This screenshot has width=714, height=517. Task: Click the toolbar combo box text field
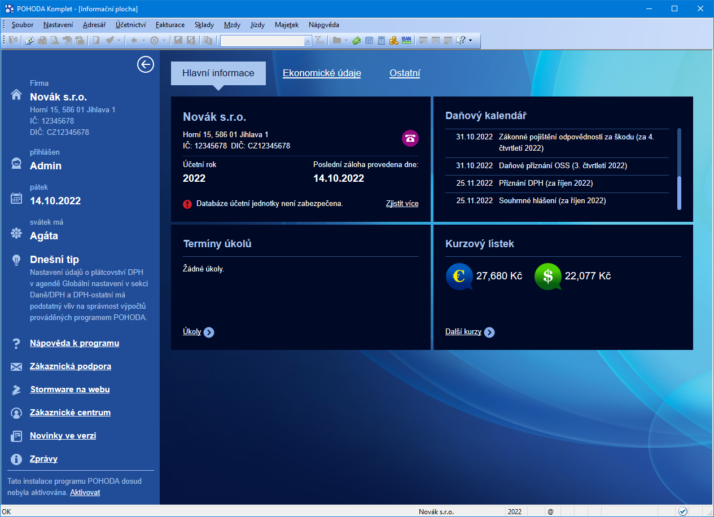[x=262, y=41]
